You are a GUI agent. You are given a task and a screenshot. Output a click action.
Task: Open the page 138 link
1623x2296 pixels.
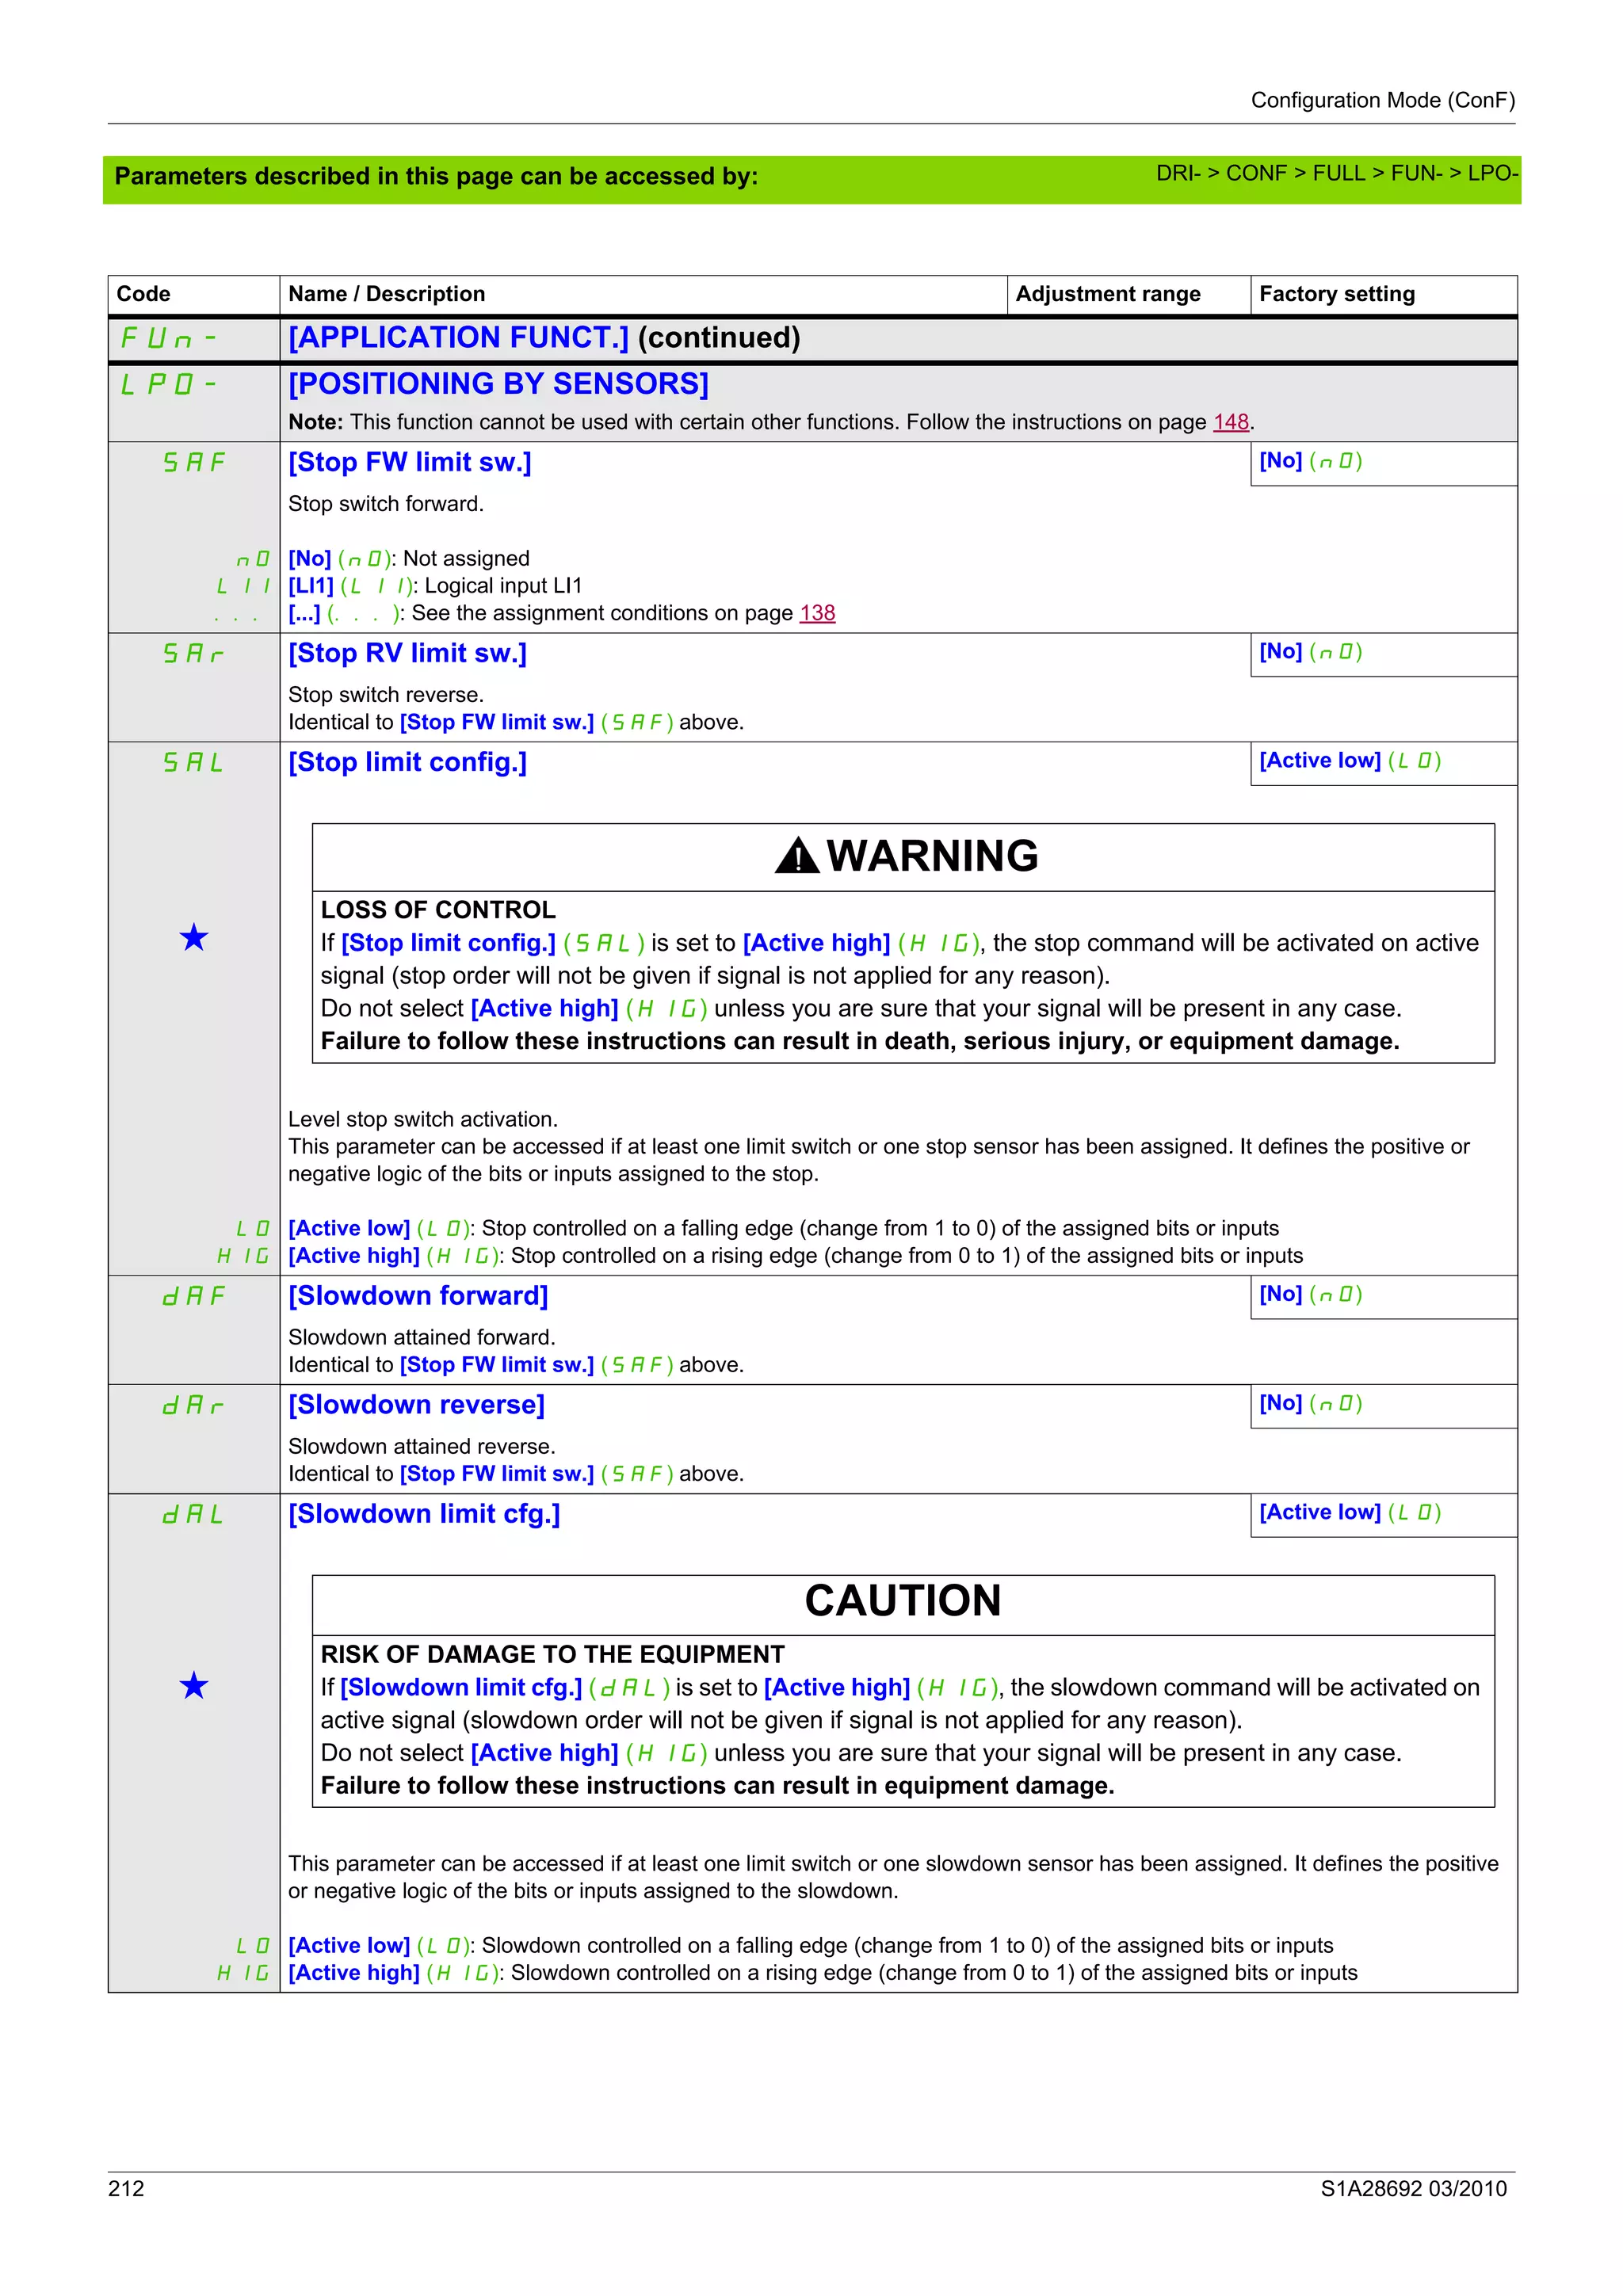coord(817,613)
